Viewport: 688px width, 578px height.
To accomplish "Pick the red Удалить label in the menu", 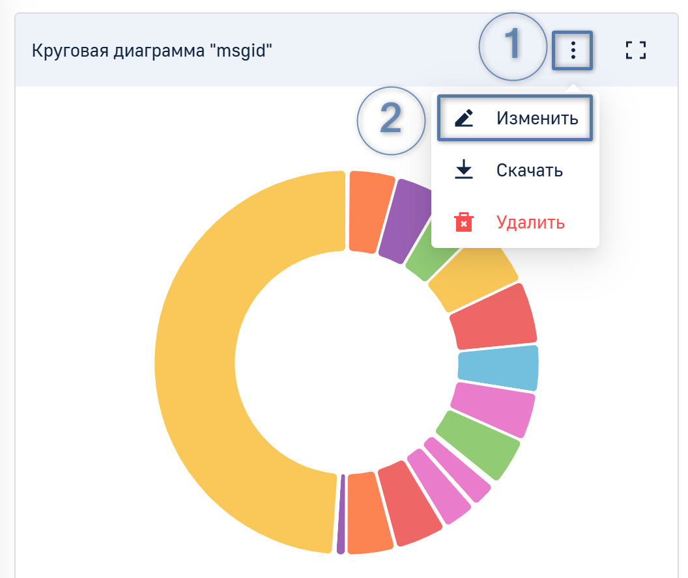I will click(x=530, y=223).
